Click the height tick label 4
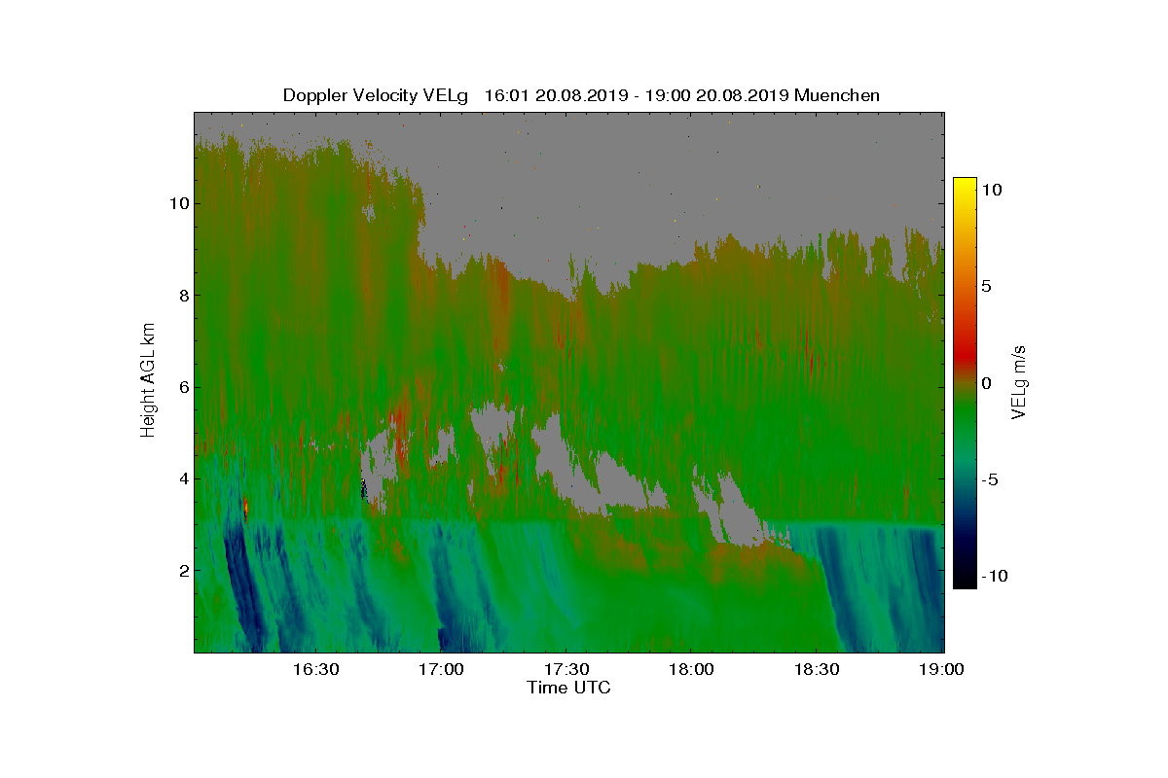1168x778 pixels. tap(182, 478)
